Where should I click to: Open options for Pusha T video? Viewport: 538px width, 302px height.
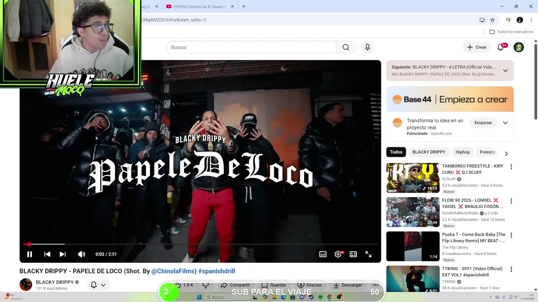click(511, 235)
